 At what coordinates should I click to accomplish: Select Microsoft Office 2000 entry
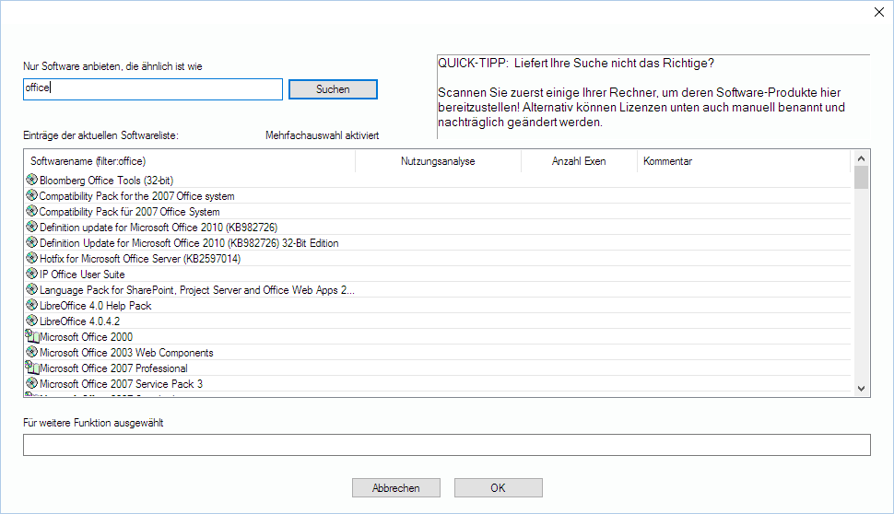tap(86, 337)
